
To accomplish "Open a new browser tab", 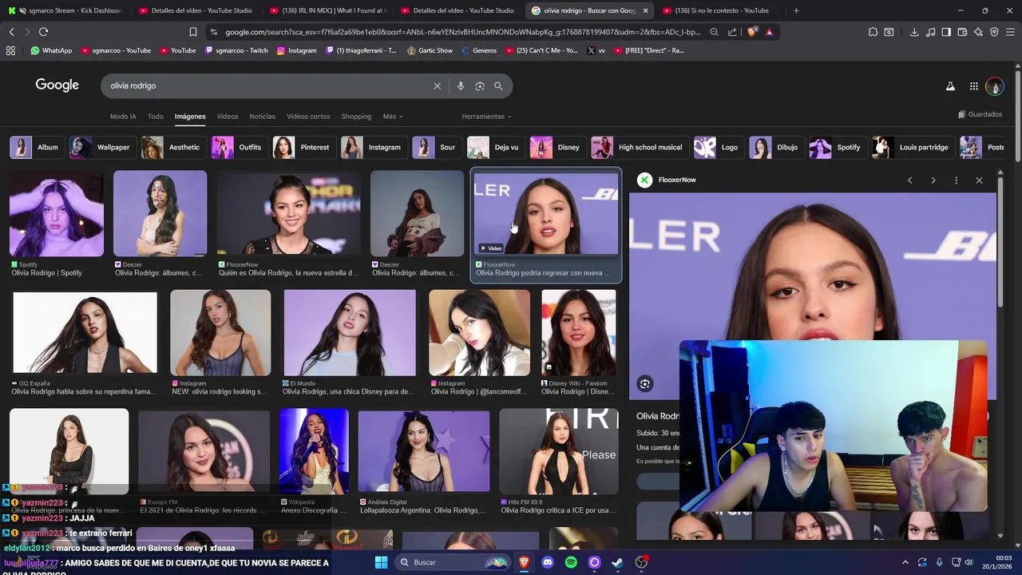I will tap(796, 10).
